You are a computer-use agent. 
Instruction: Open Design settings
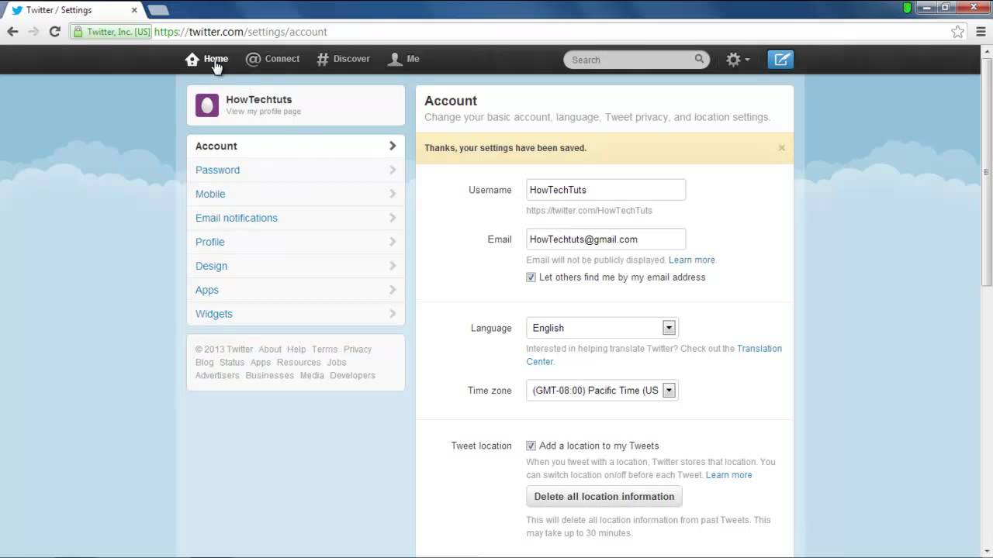(296, 266)
